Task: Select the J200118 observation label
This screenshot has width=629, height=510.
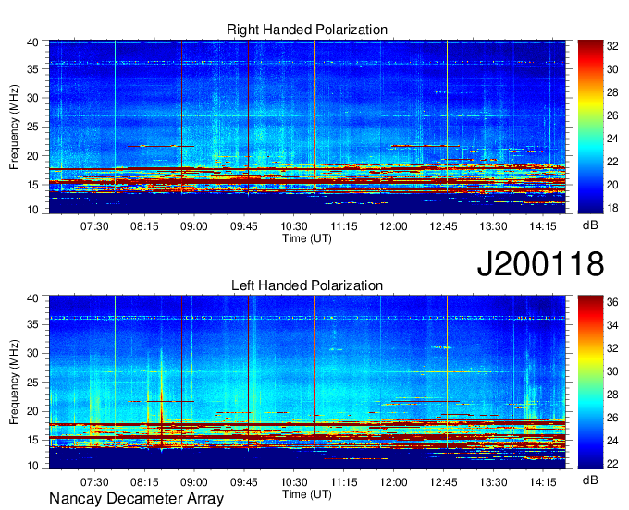Action: [540, 263]
